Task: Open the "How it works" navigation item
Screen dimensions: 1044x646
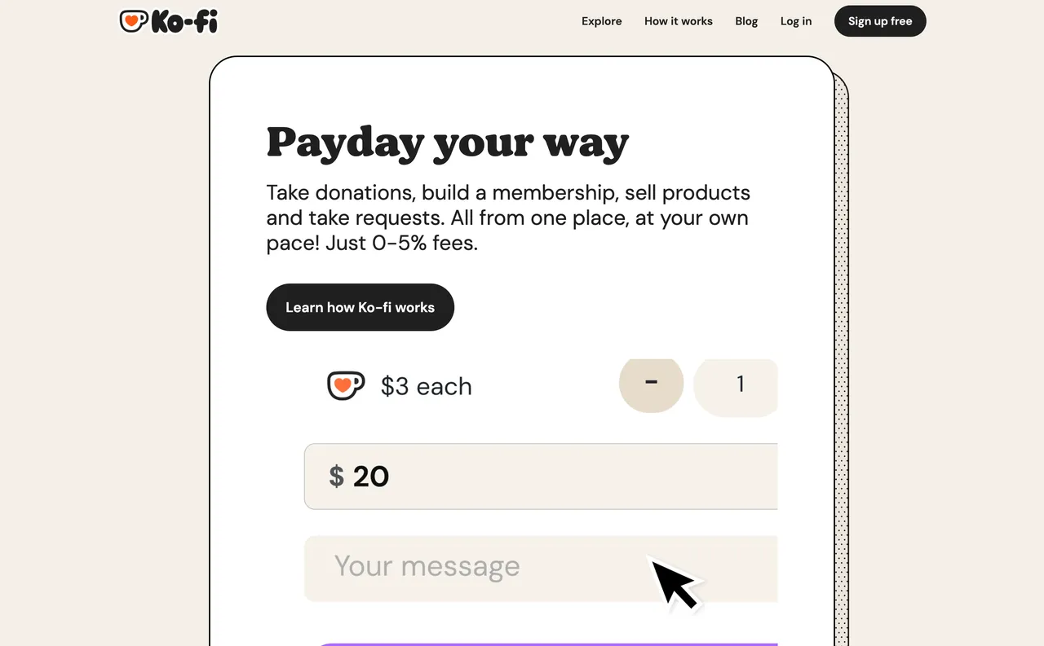Action: (x=678, y=21)
